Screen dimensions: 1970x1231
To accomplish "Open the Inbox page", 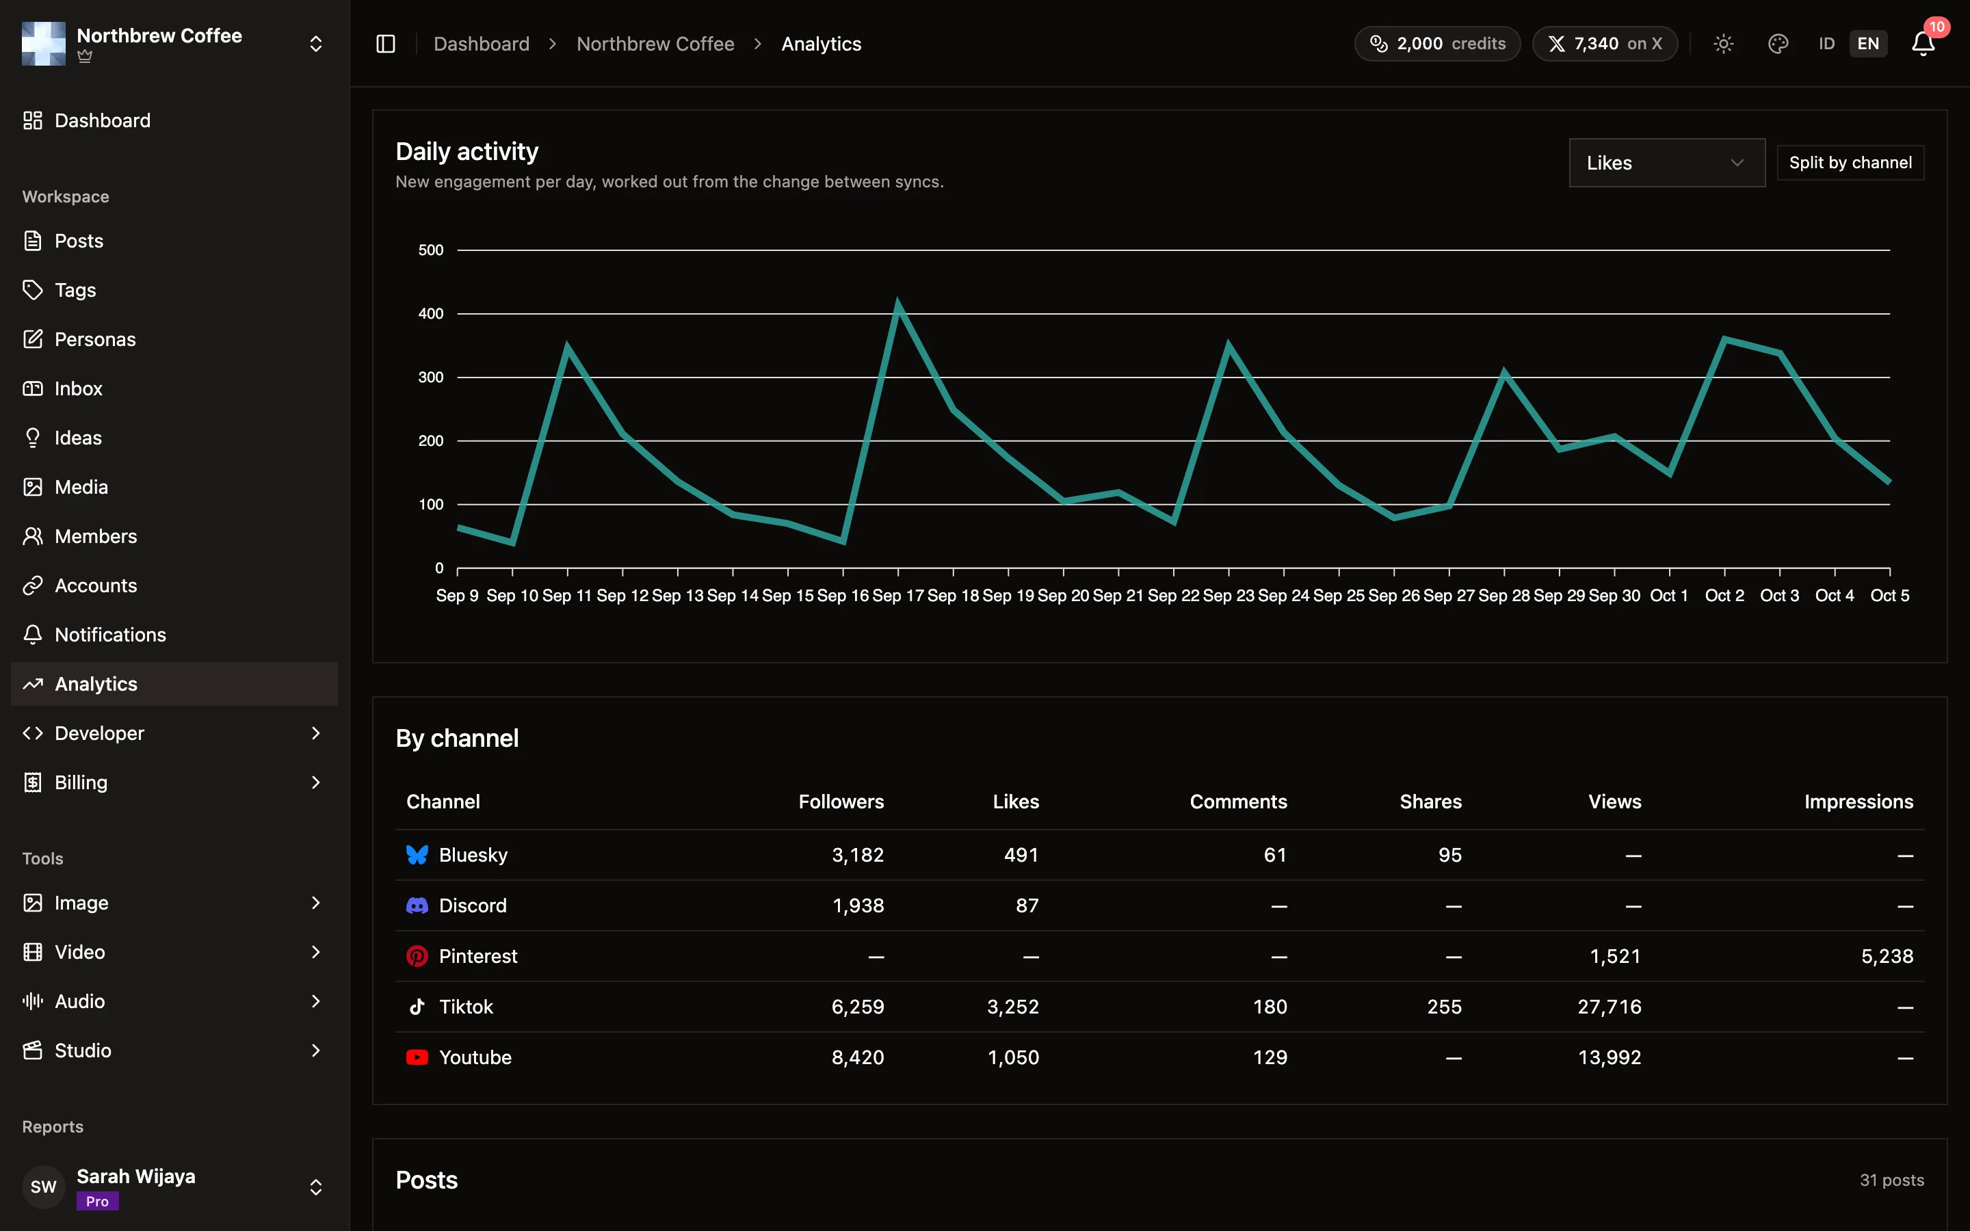I will pyautogui.click(x=174, y=388).
